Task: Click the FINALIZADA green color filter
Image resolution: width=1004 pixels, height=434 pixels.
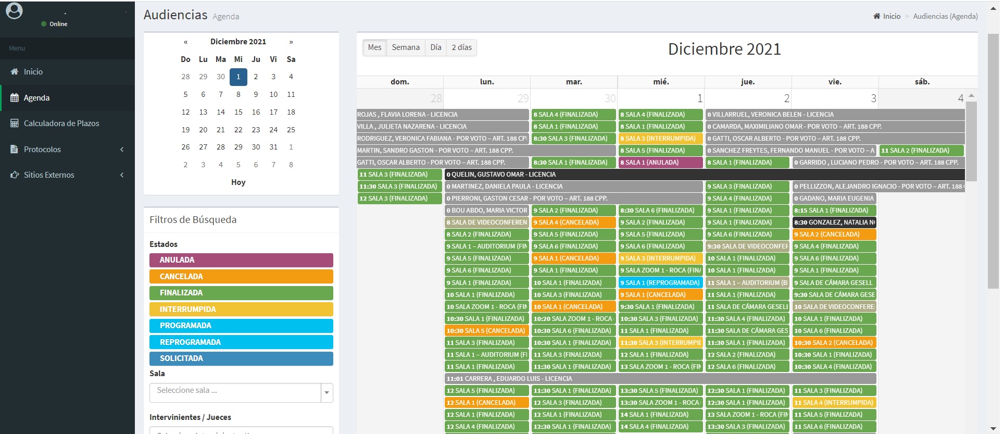Action: [241, 293]
